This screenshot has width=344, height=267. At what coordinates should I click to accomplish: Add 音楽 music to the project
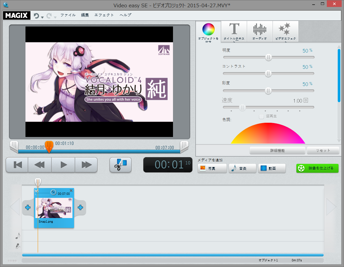click(242, 168)
